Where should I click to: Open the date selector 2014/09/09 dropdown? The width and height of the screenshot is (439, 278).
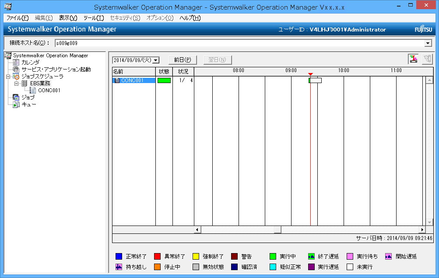click(156, 60)
